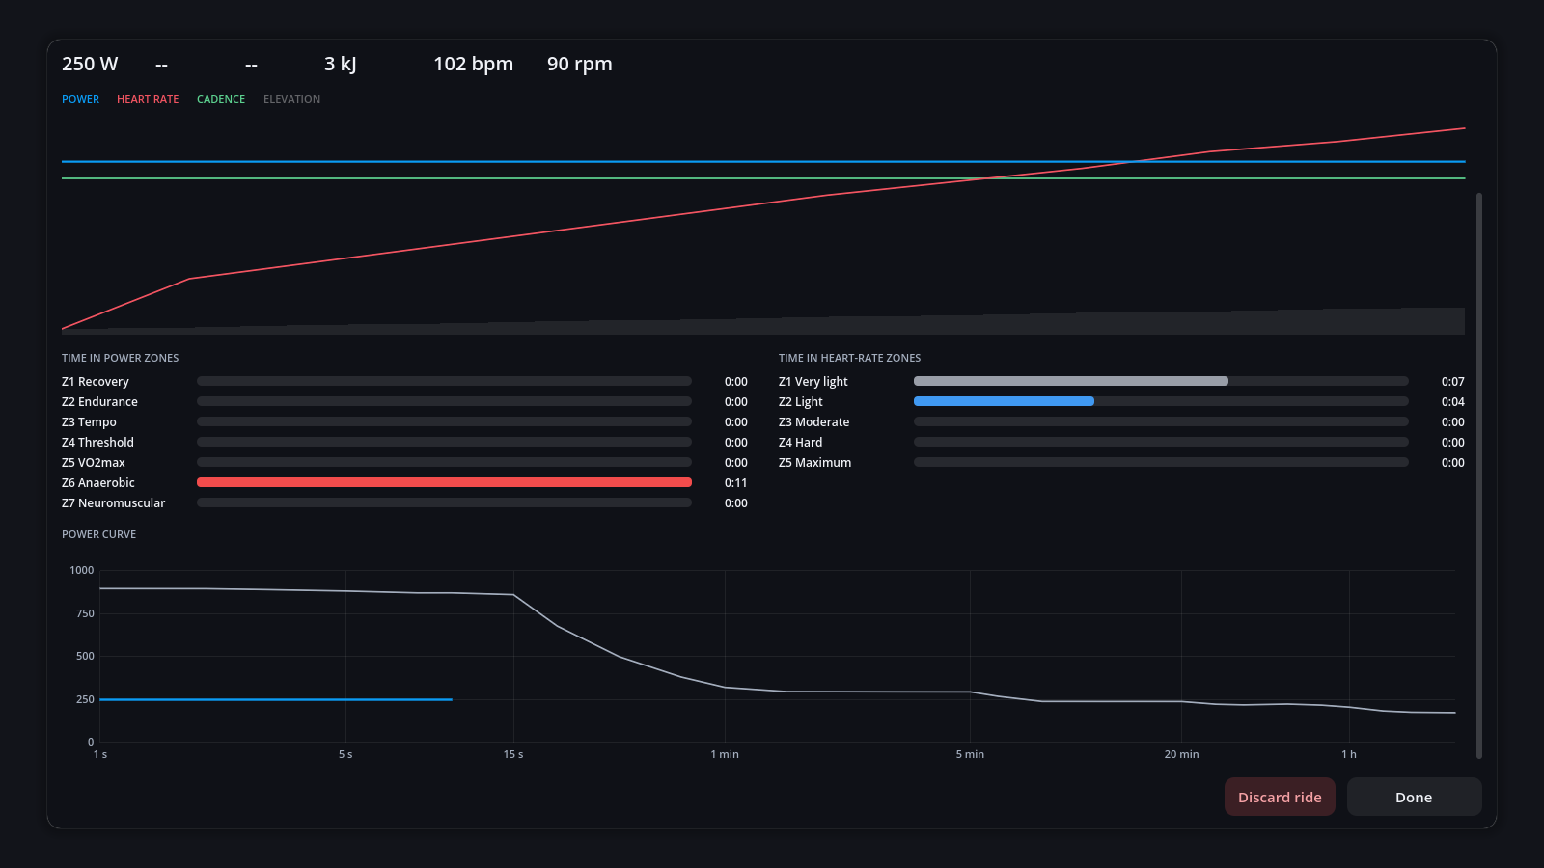This screenshot has width=1544, height=868.
Task: Toggle the HEART RATE chart series
Action: (x=148, y=99)
